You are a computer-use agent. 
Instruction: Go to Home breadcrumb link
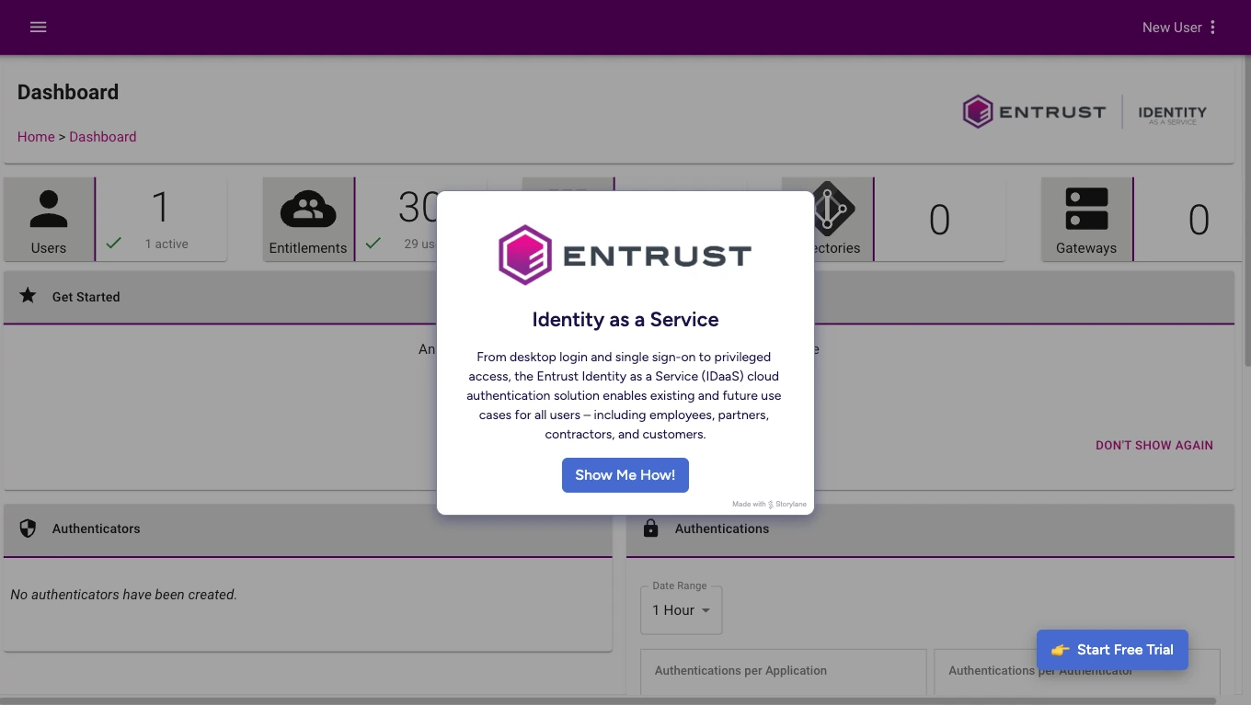click(x=36, y=137)
